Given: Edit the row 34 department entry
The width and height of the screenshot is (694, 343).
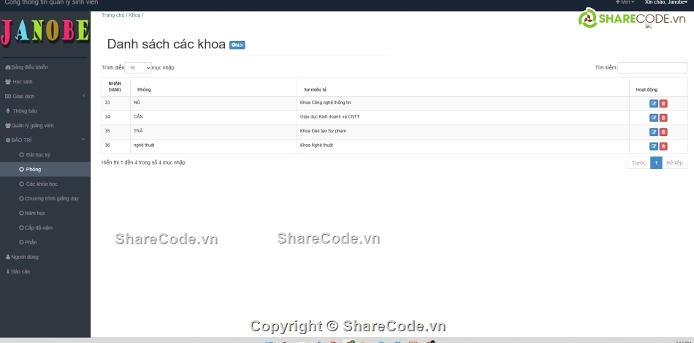Looking at the screenshot, I should (x=654, y=117).
